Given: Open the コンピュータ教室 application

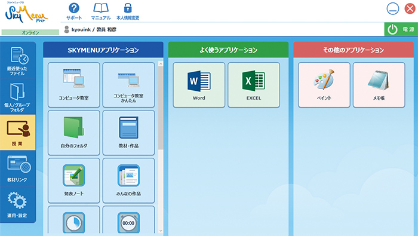Looking at the screenshot, I should coord(74,85).
